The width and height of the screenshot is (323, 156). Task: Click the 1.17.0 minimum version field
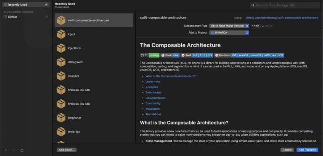pyautogui.click(x=256, y=26)
